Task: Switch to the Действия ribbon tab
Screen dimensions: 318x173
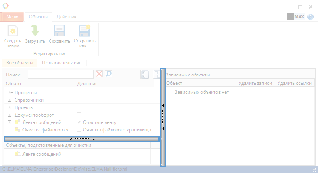Action: [66, 17]
